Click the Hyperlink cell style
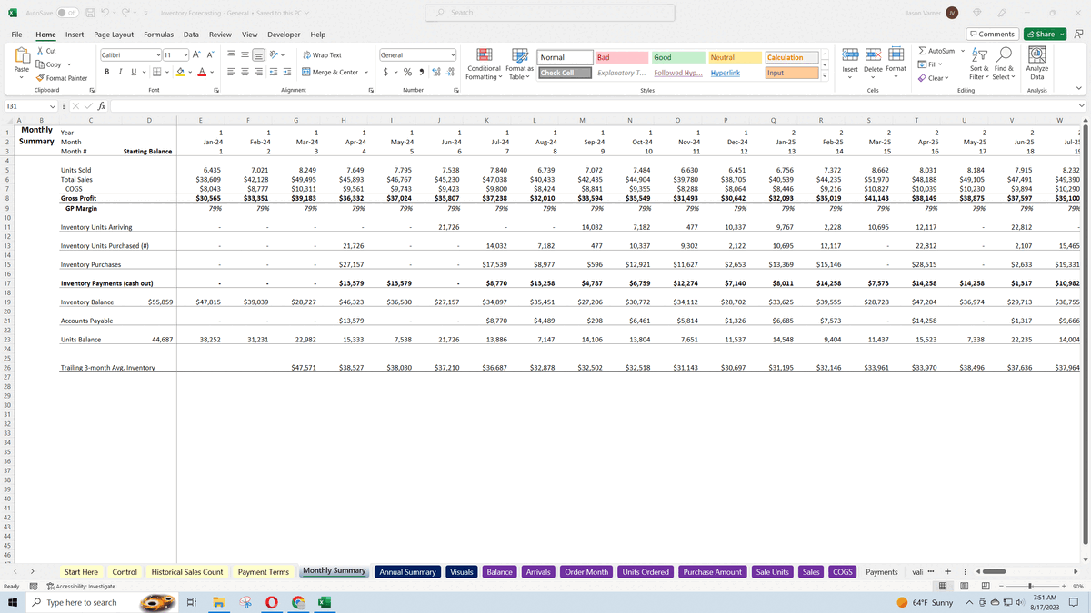Screen dimensions: 1091x613 726,72
